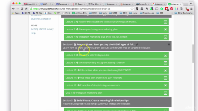Click the Google Cast extension icon
The width and height of the screenshot is (198, 111).
[x=157, y=9]
